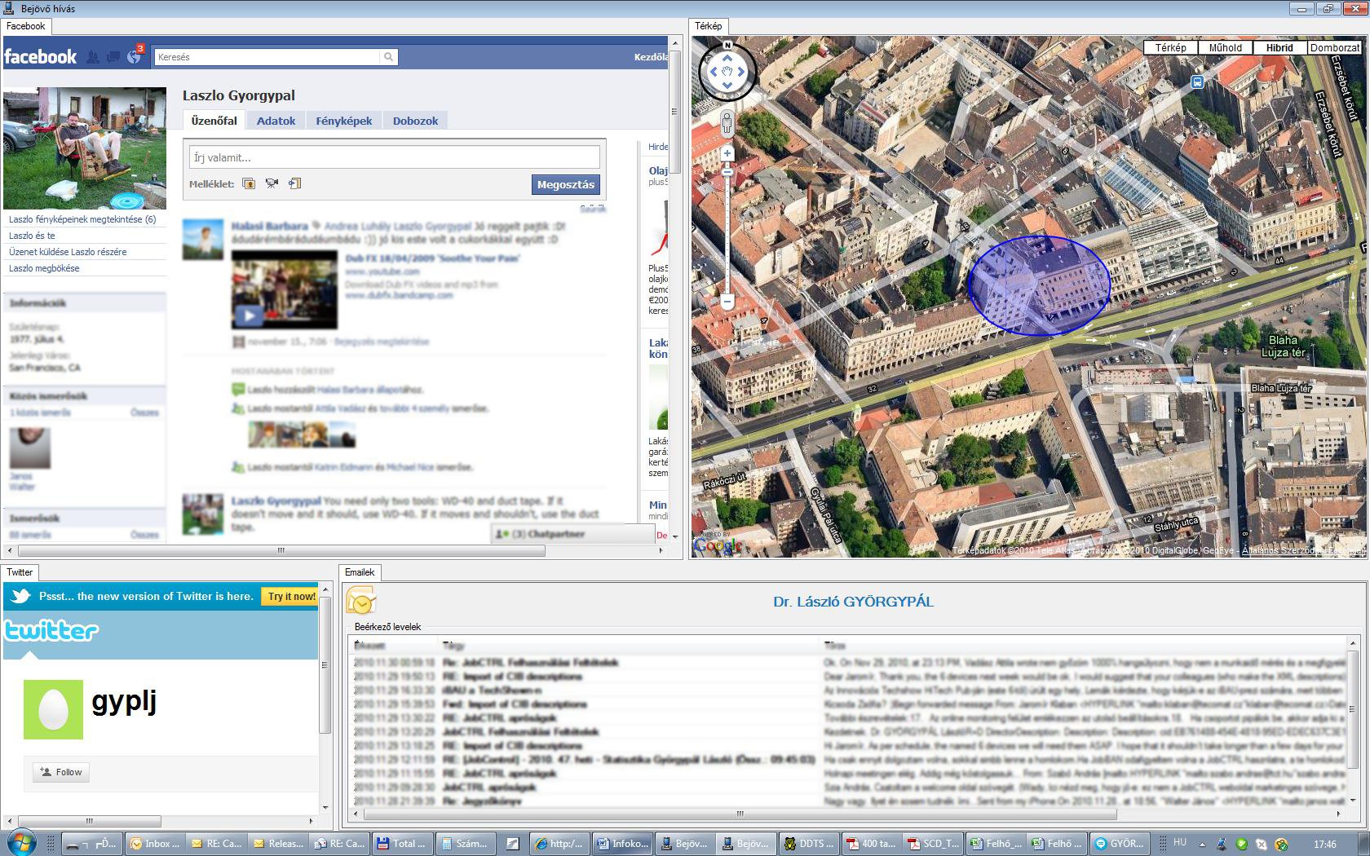Click Üzenet küldése Laszlo részére
The image size is (1370, 856).
tap(68, 252)
